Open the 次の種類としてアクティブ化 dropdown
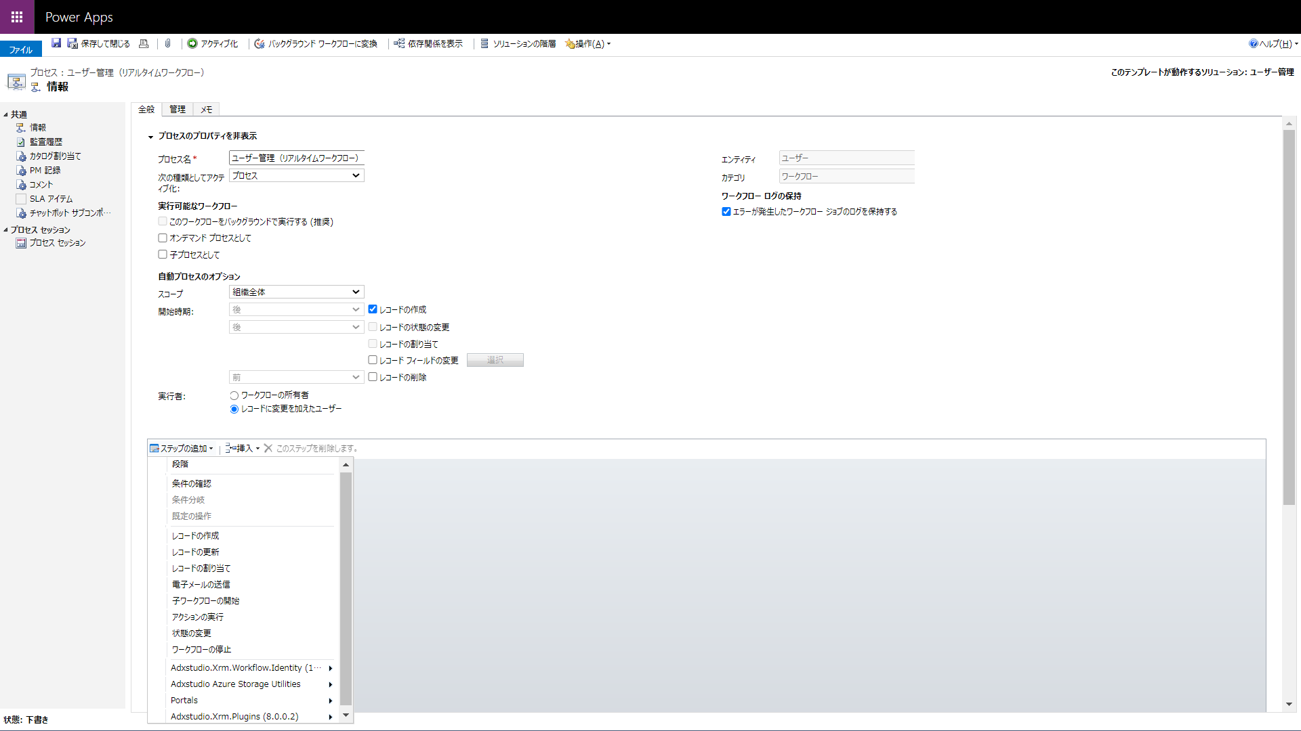This screenshot has width=1301, height=731. pyautogui.click(x=296, y=175)
